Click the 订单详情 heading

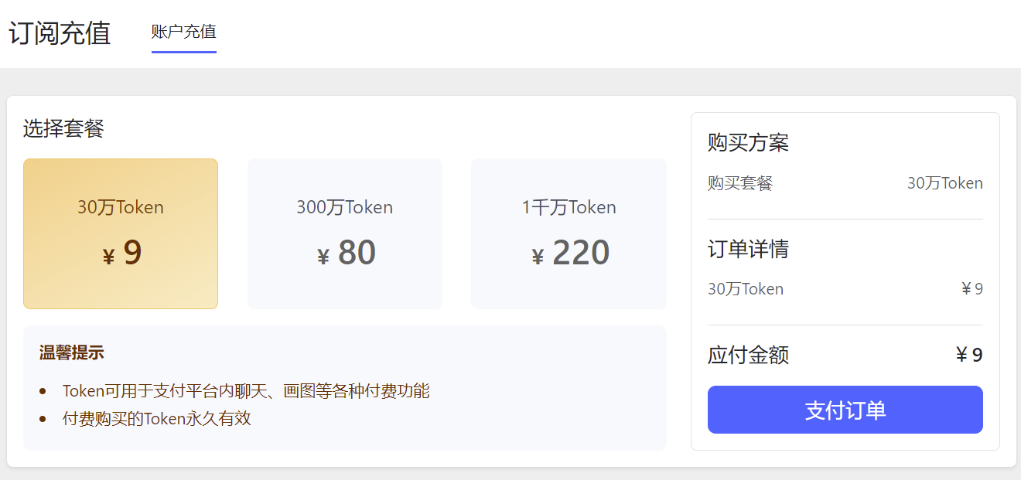point(748,249)
